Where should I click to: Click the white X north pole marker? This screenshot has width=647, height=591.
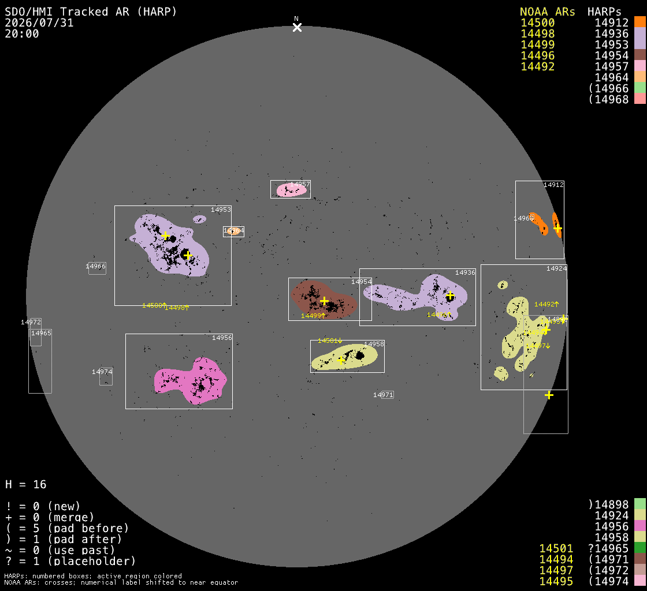pyautogui.click(x=297, y=28)
